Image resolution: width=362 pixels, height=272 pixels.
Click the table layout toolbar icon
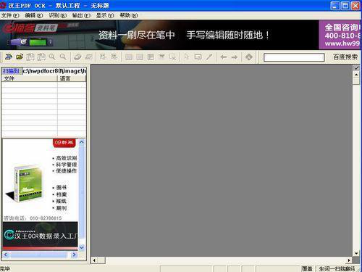[151, 57]
